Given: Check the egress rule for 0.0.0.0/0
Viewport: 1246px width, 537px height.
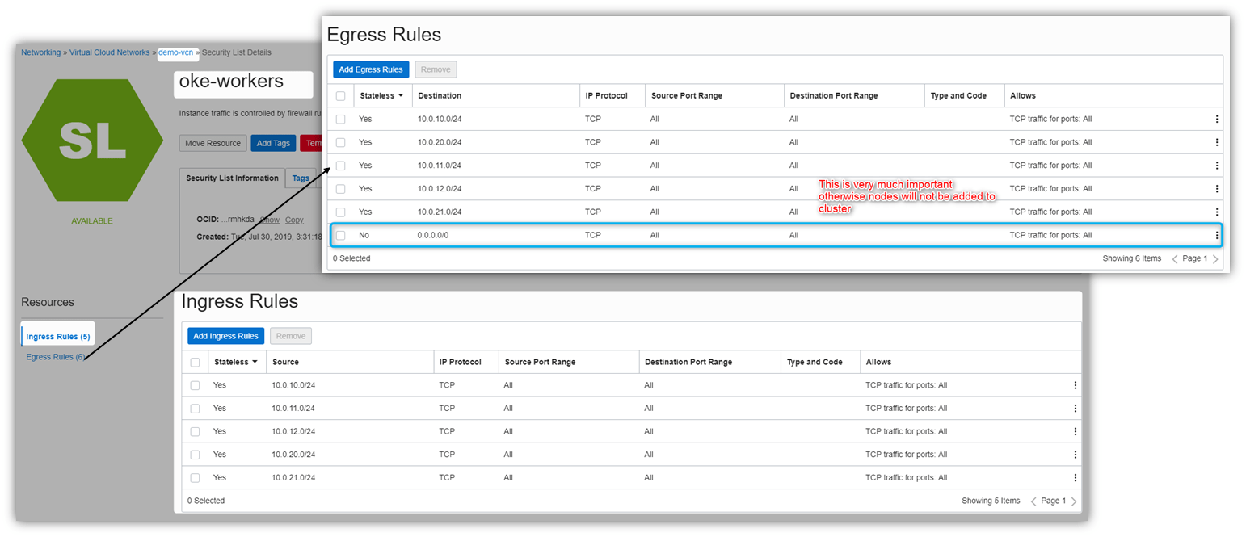Looking at the screenshot, I should 340,235.
